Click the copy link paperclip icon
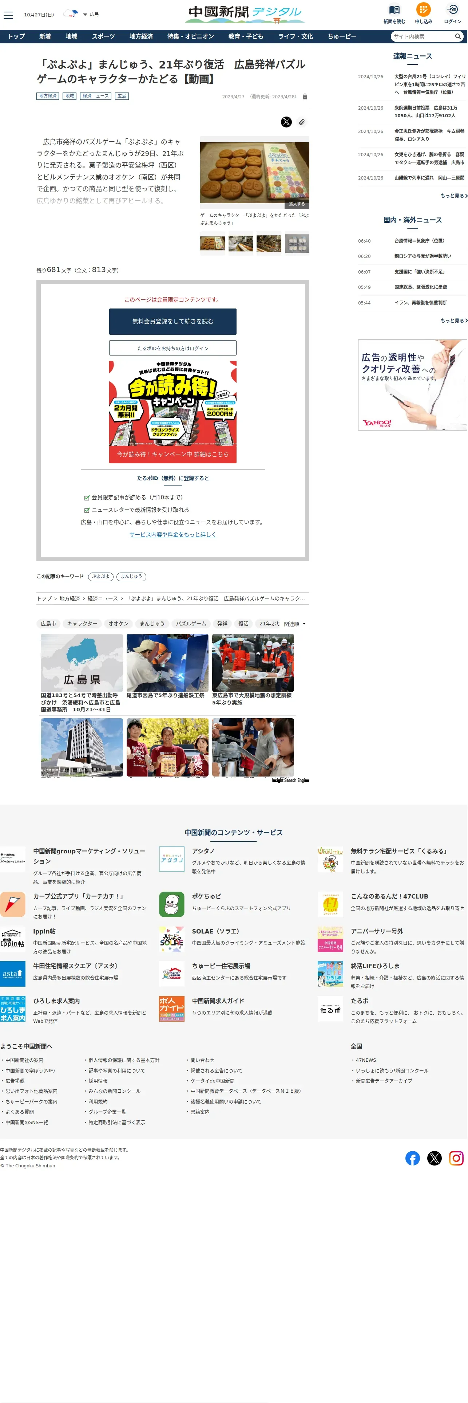 (x=301, y=122)
